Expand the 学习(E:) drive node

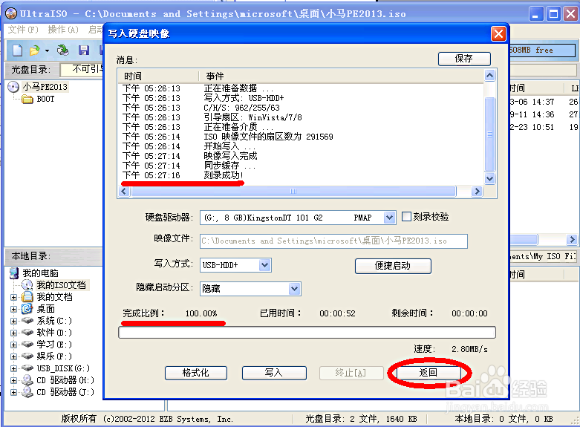(13, 345)
